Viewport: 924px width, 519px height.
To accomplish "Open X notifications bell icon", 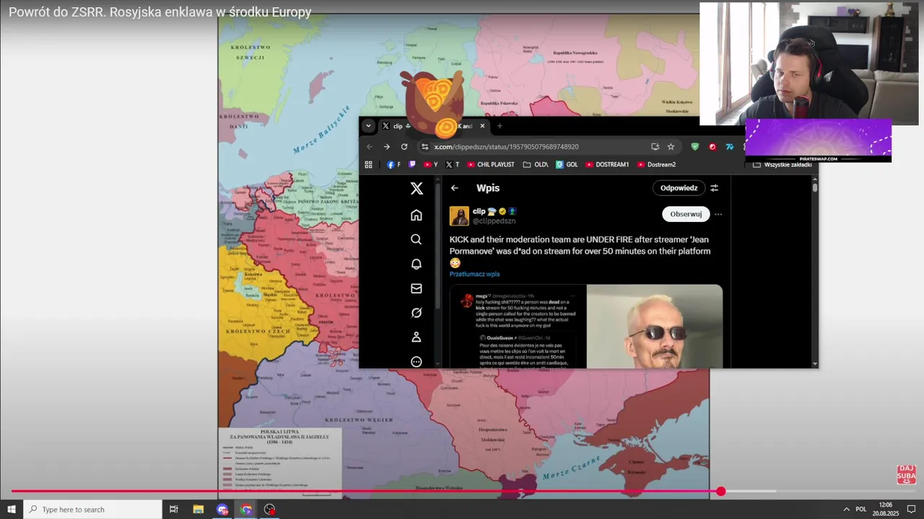I will point(417,264).
